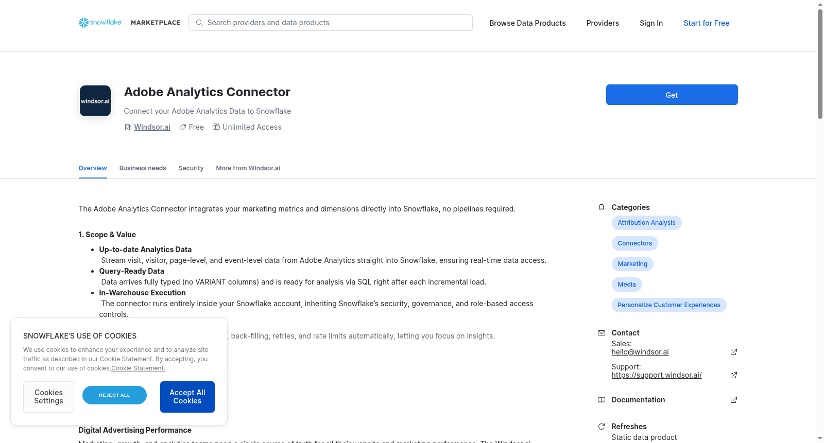Click 'Up-to-date Analytics Data' bullet heading

(145, 250)
